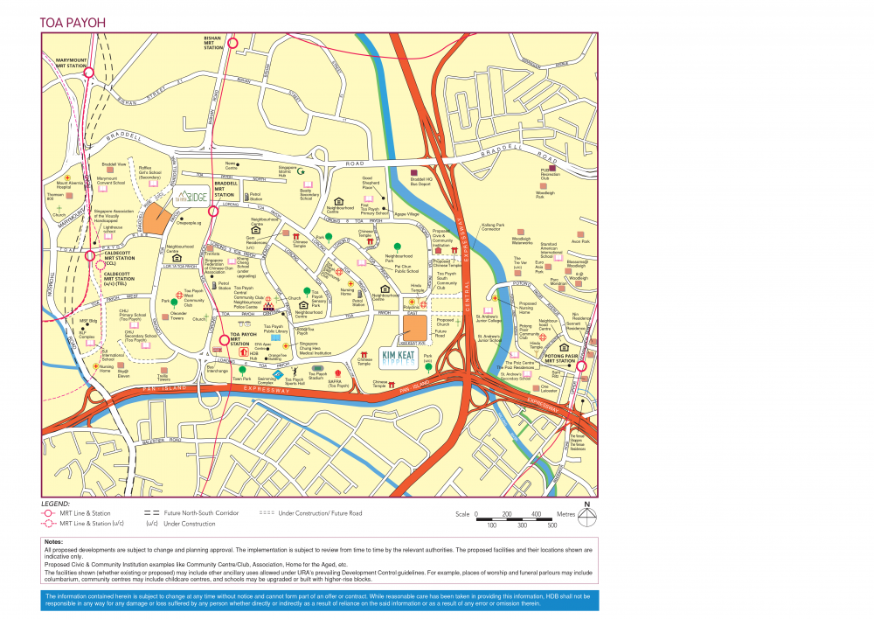Select the Swimming Complex icon
The image size is (874, 619).
coord(277,374)
